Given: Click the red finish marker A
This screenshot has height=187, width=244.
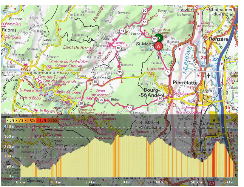Looking at the screenshot, I should [x=158, y=47].
